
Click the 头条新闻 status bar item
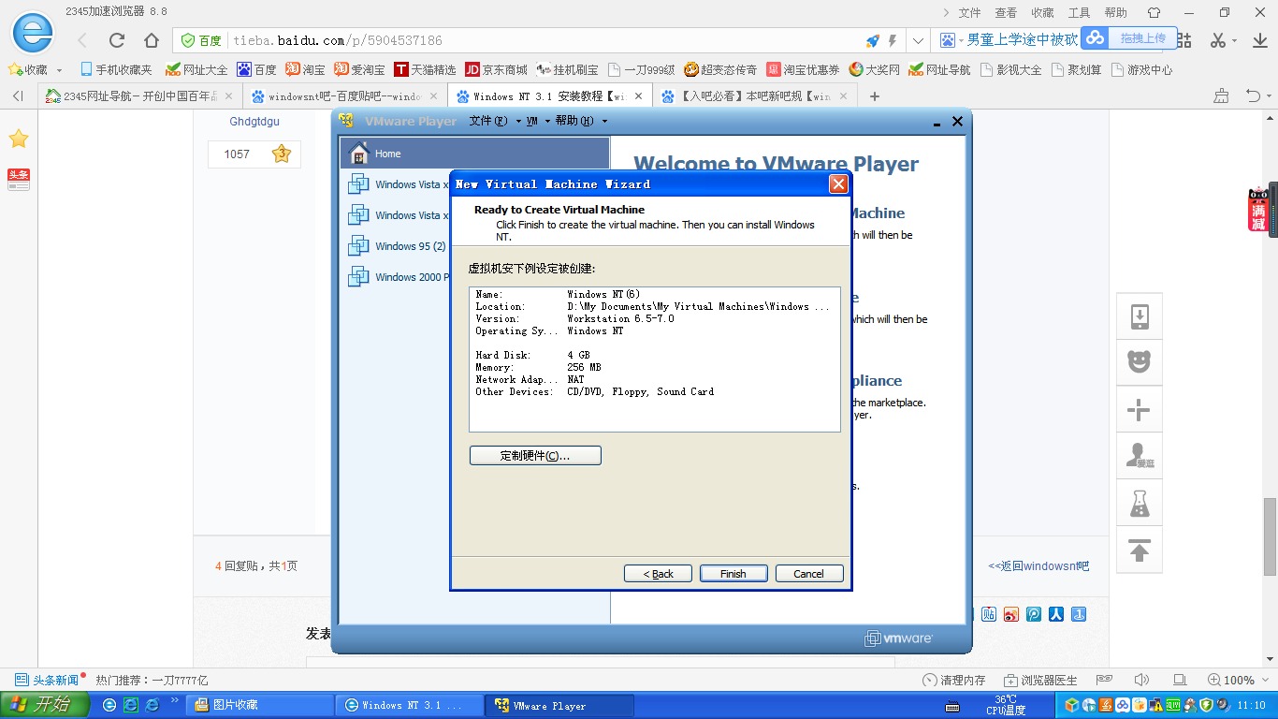tap(47, 681)
